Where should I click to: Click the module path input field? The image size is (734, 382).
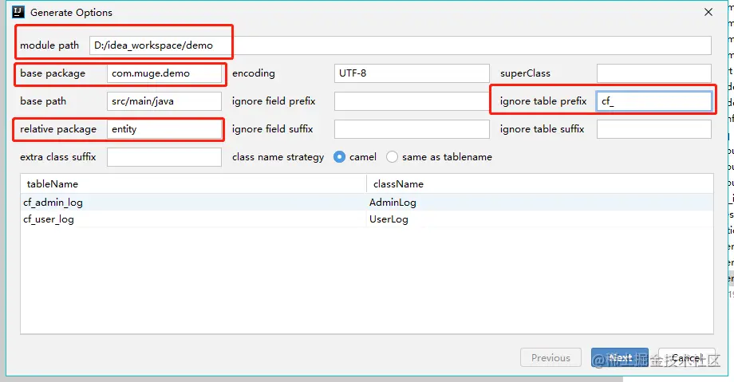401,45
